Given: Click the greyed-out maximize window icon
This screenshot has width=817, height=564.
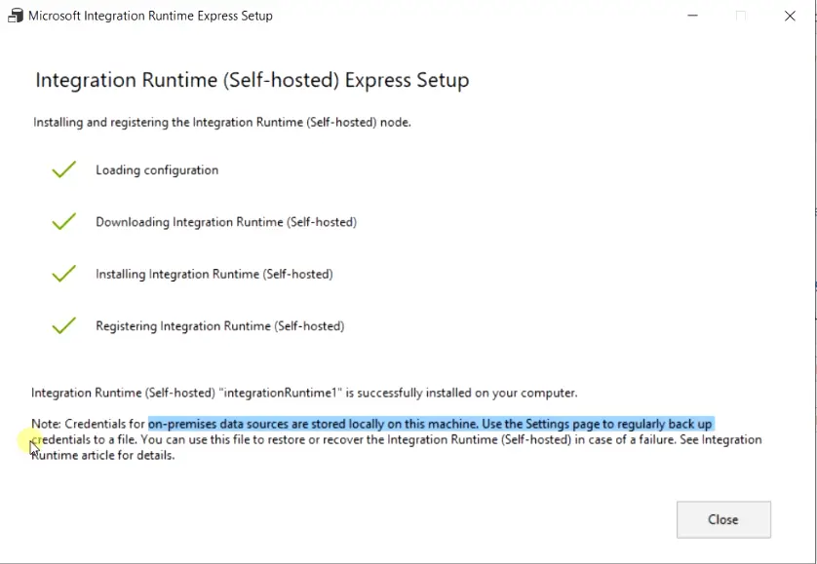Looking at the screenshot, I should tap(741, 16).
